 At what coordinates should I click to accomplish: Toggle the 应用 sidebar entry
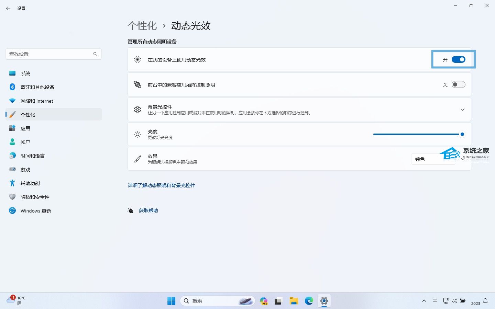(x=25, y=128)
